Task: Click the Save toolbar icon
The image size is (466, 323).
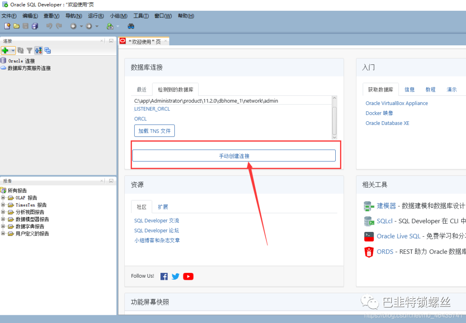Action: (25, 26)
